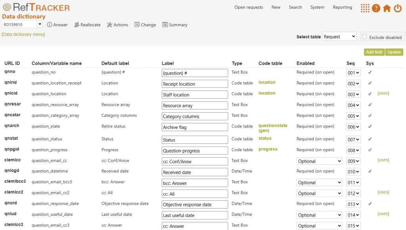Click the Last useful date label field

click(195, 215)
